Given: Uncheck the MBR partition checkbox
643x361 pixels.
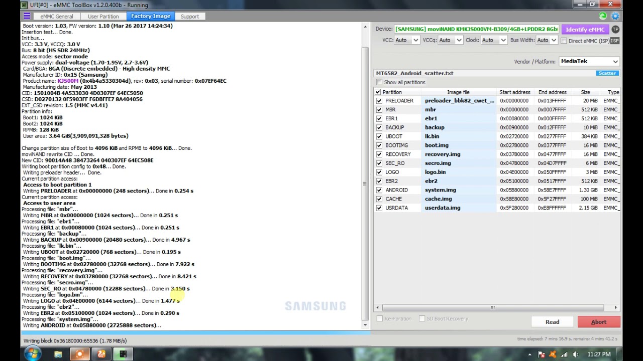Looking at the screenshot, I should coord(379,109).
